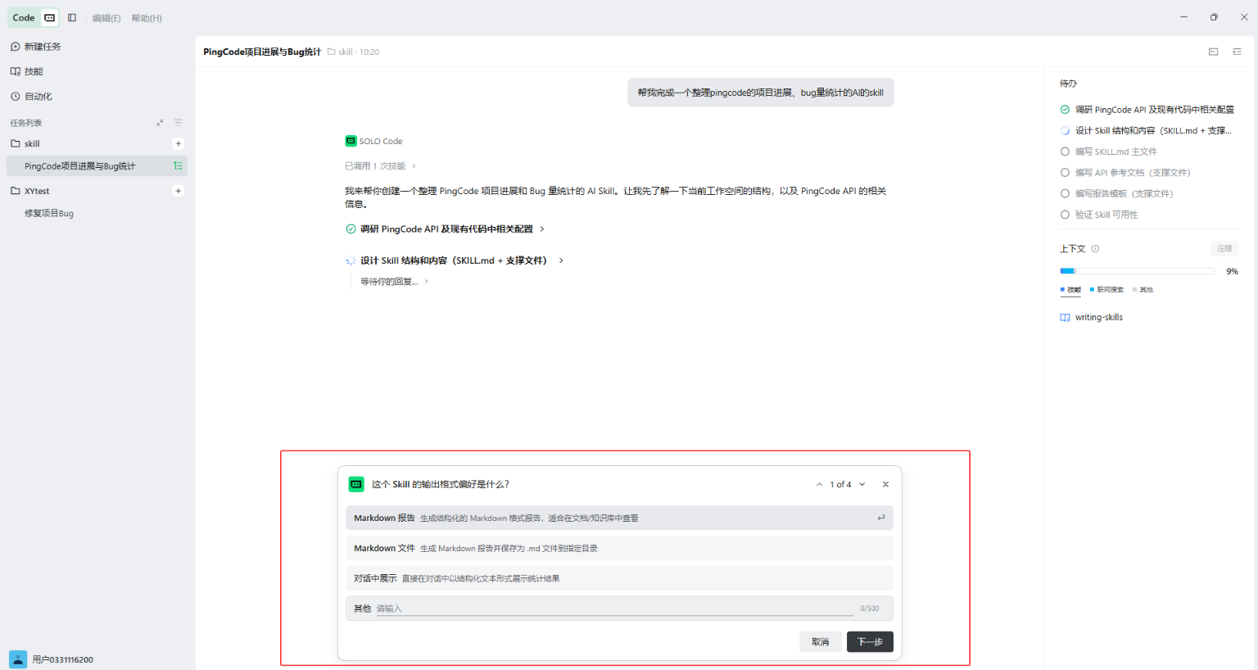
Task: Expand the 调研 PingCode API step
Action: point(446,229)
